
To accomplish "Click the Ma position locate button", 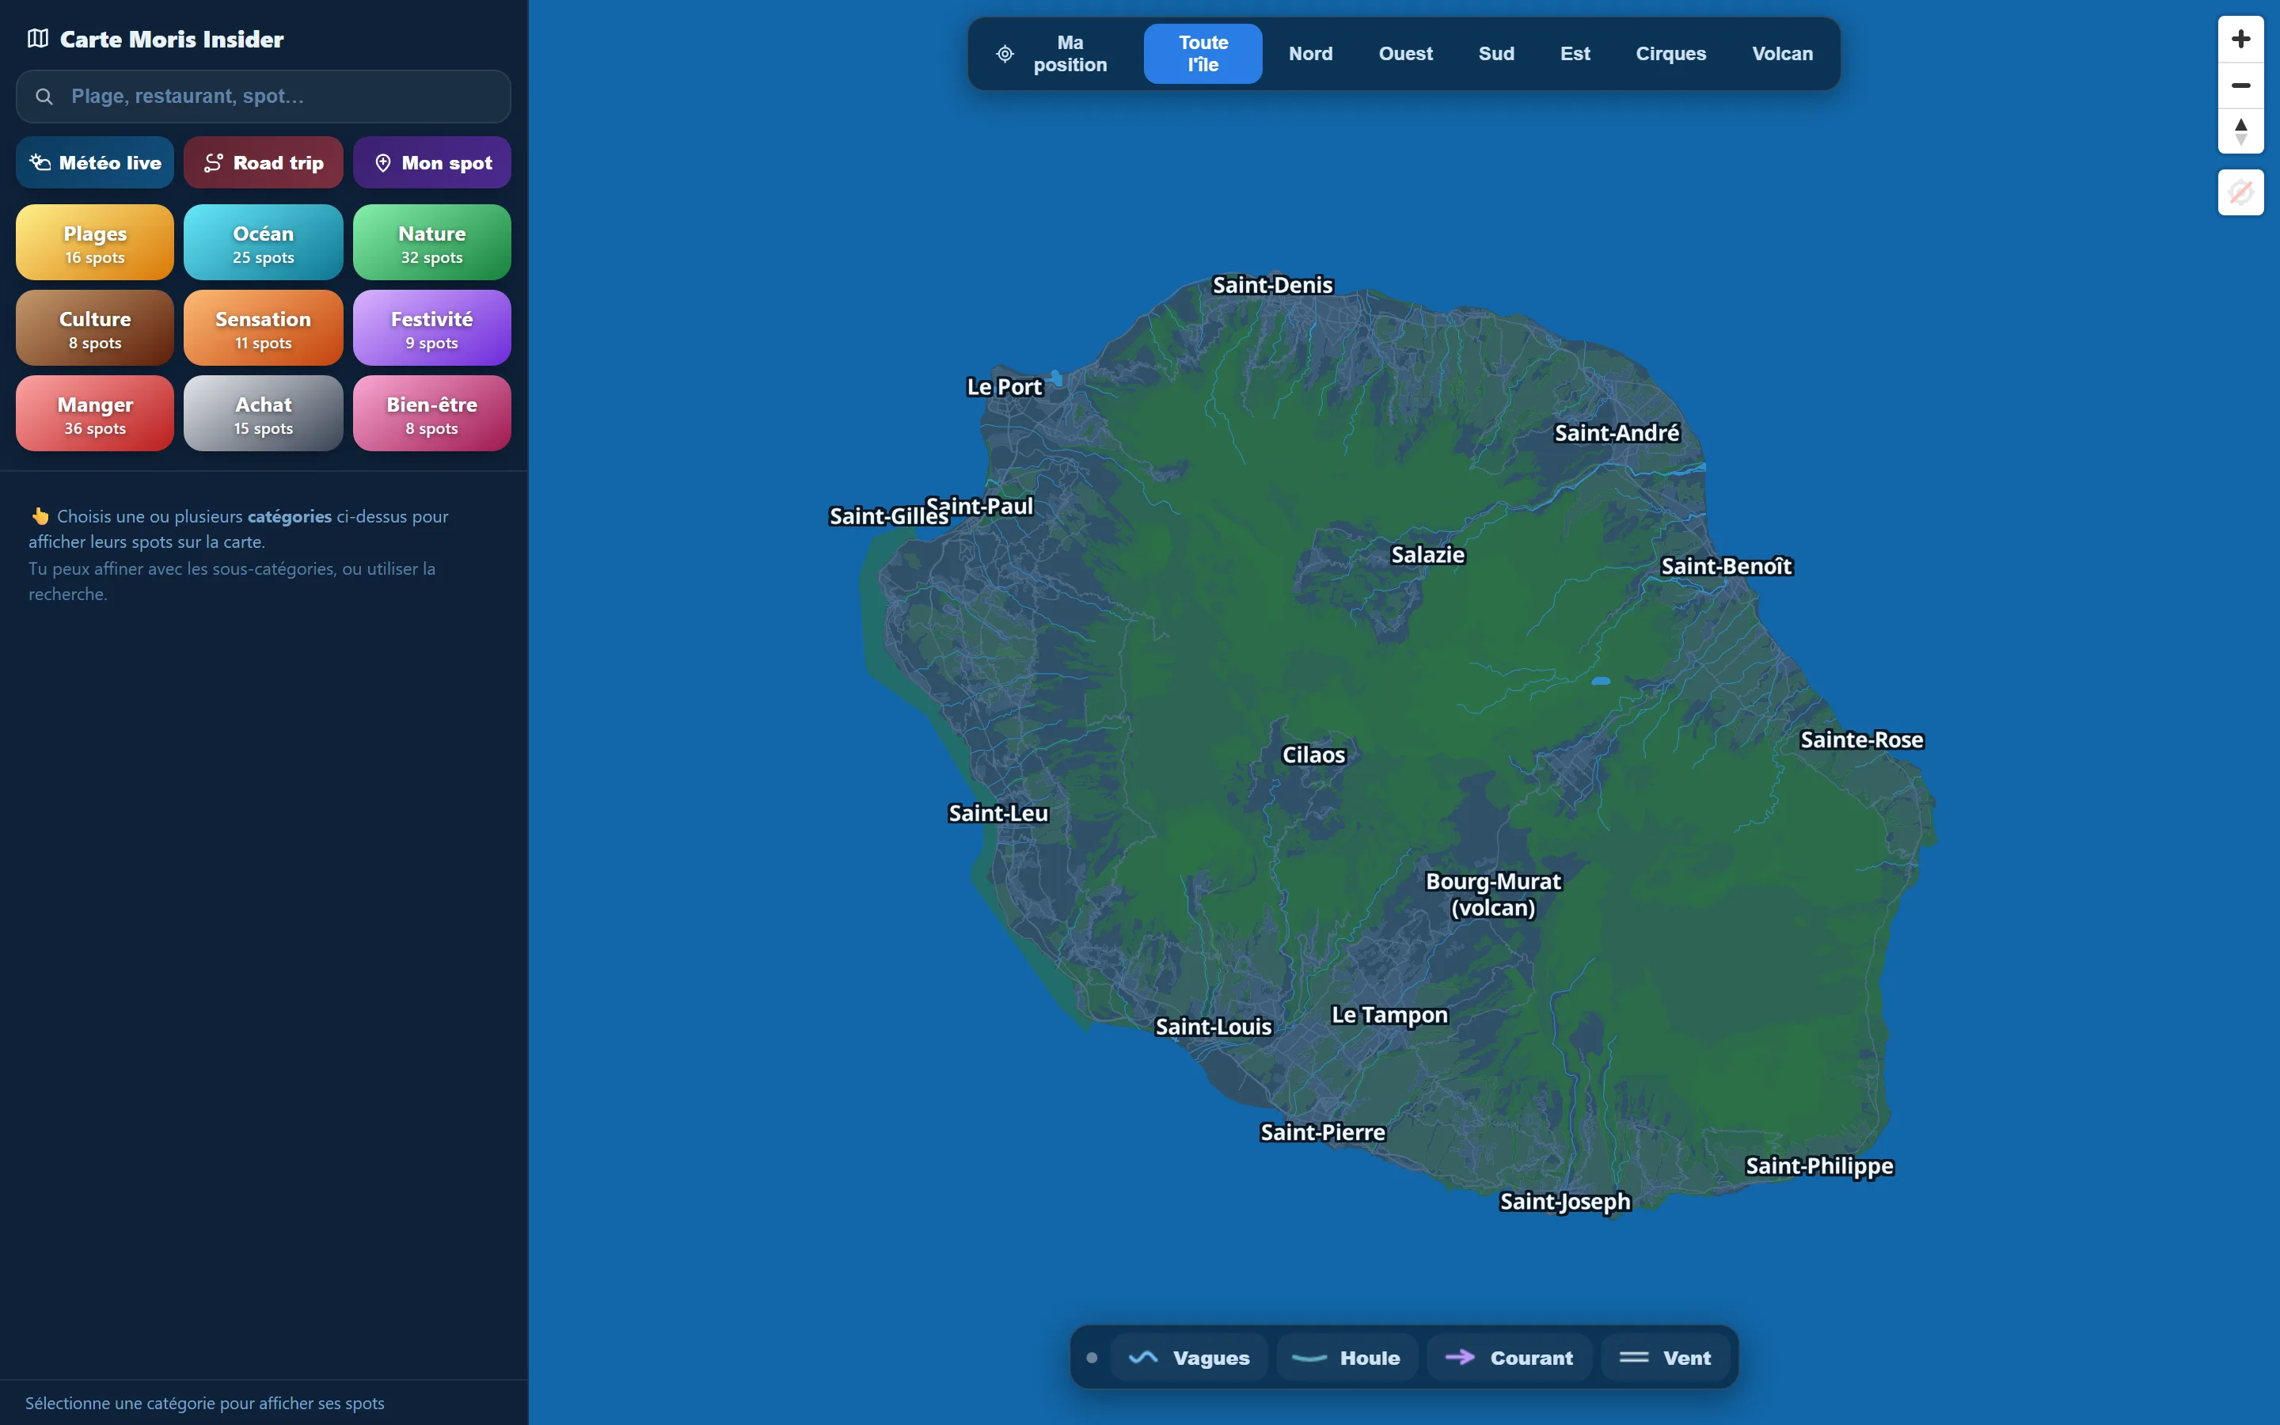I will 1052,54.
